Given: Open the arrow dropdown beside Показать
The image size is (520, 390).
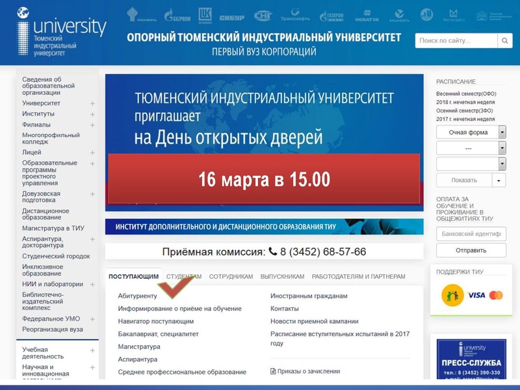Looking at the screenshot, I should [499, 180].
